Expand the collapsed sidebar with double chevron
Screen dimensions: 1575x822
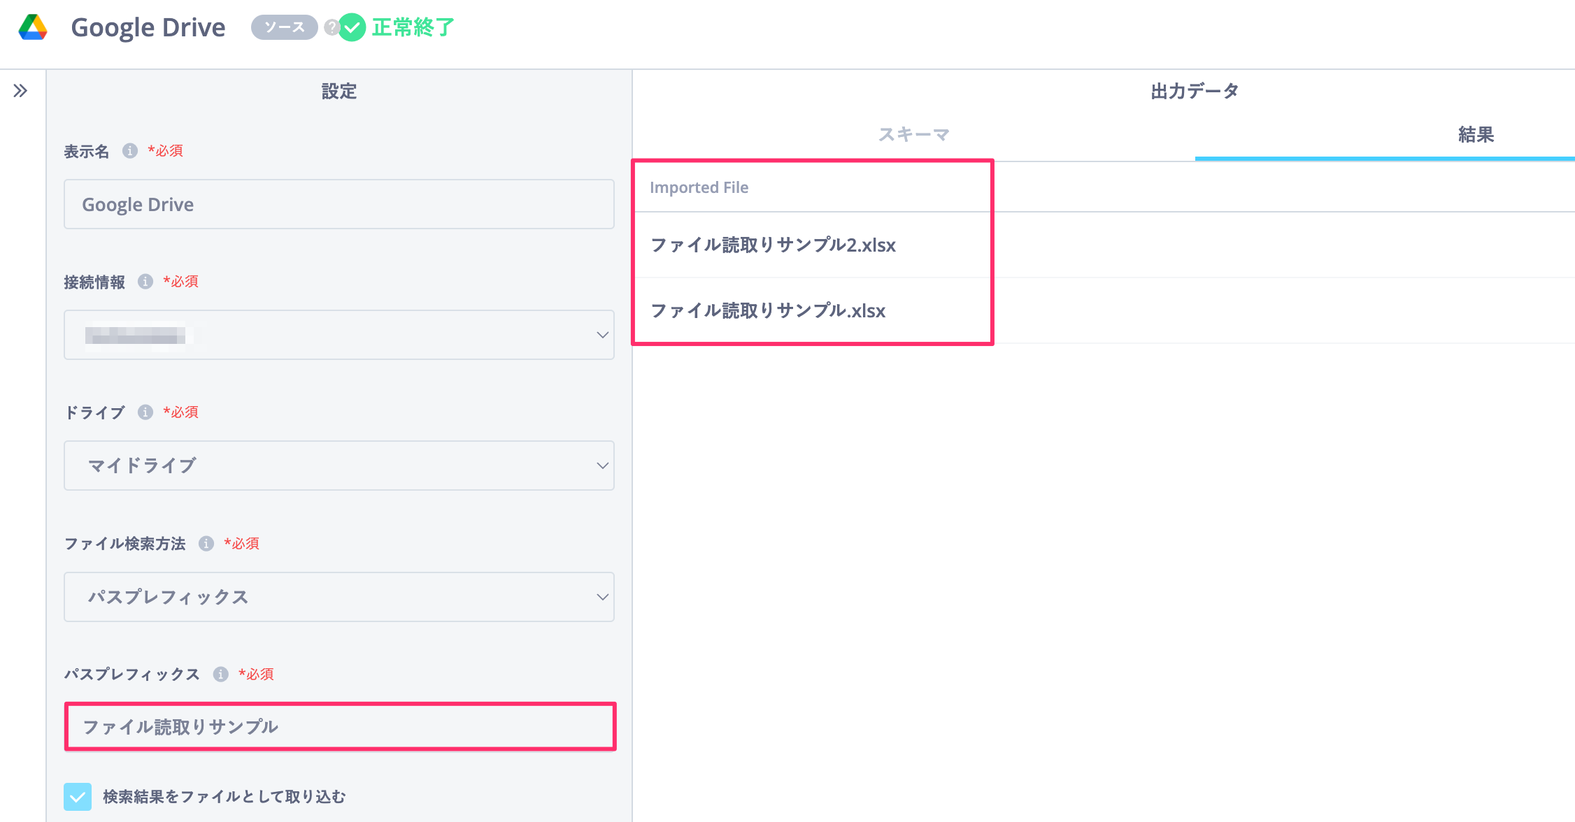[20, 90]
